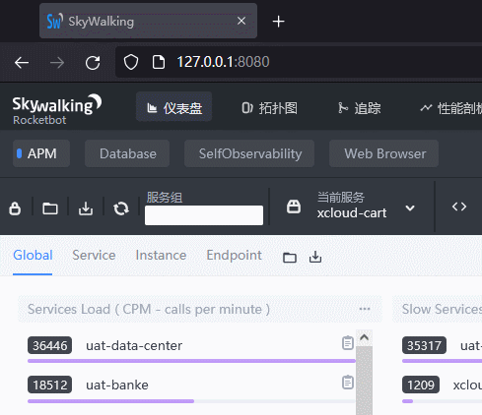Click the Services Load scrollbar up arrow
482x415 pixels.
coord(364,337)
